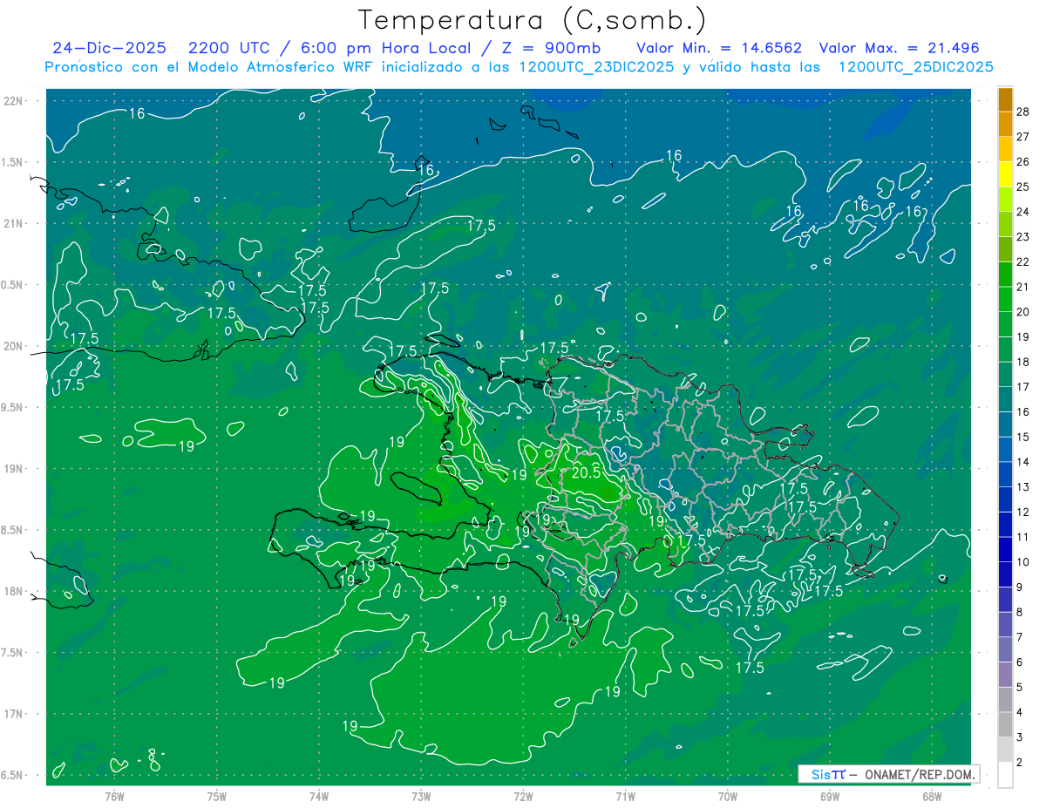
Task: Click the "Valor Min. = 14.6562" text
Action: (720, 48)
